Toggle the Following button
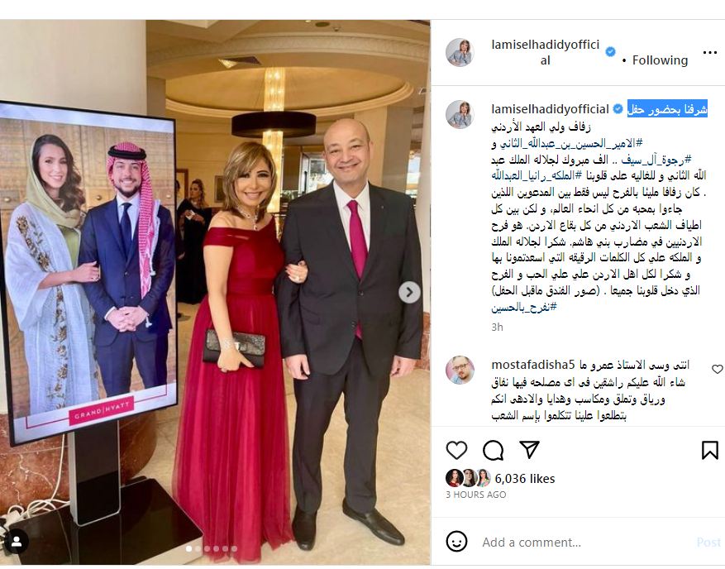Viewport: 725px width, 569px height. tap(660, 60)
